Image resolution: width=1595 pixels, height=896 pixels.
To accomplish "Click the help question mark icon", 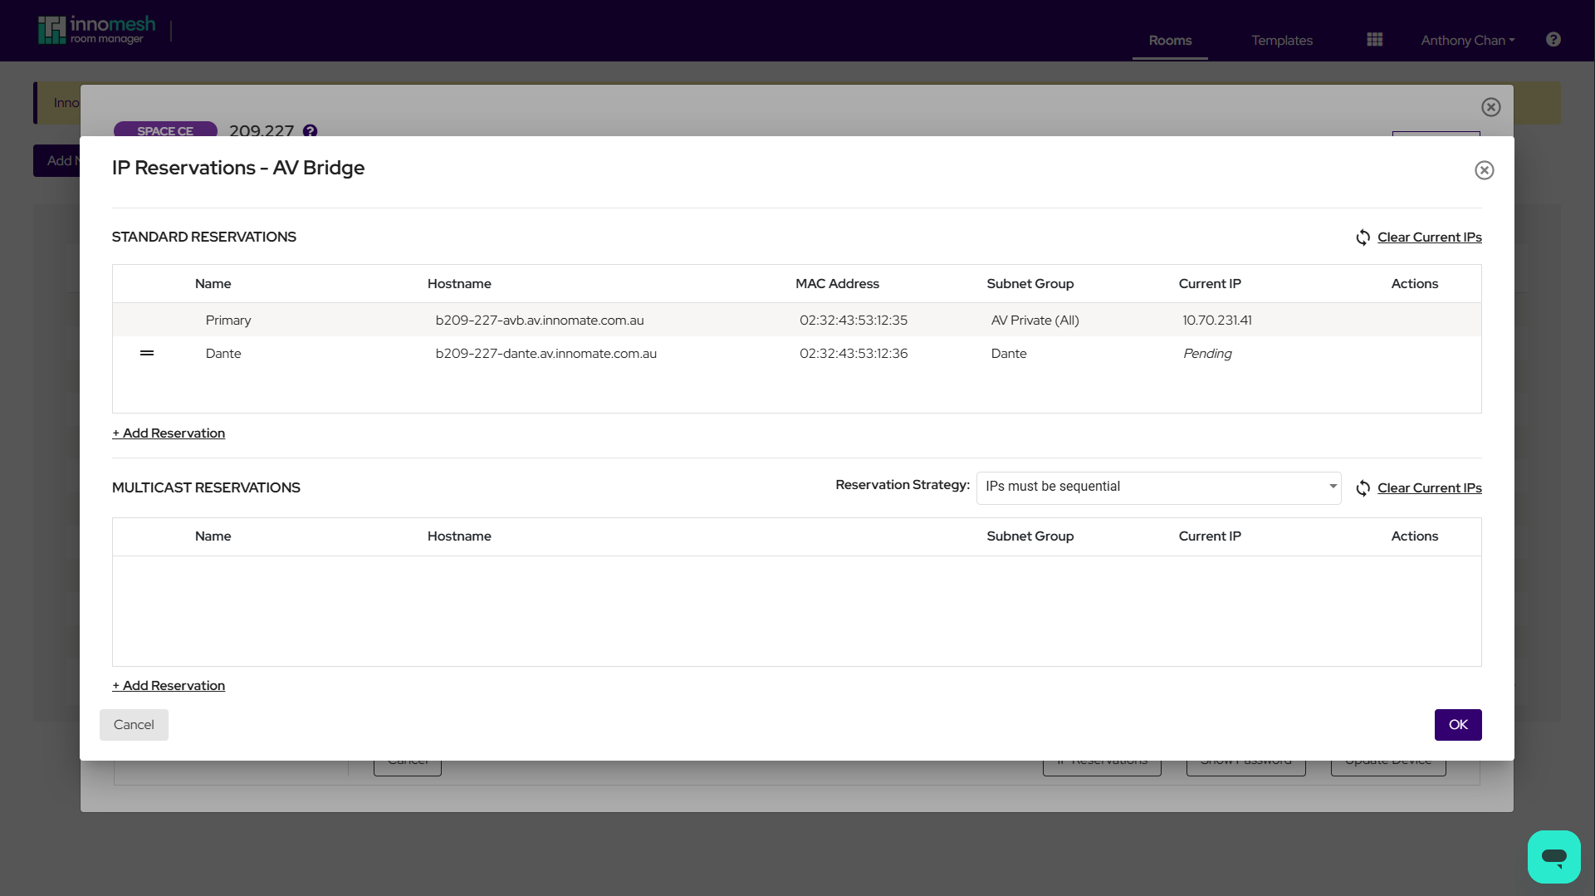I will (1553, 39).
